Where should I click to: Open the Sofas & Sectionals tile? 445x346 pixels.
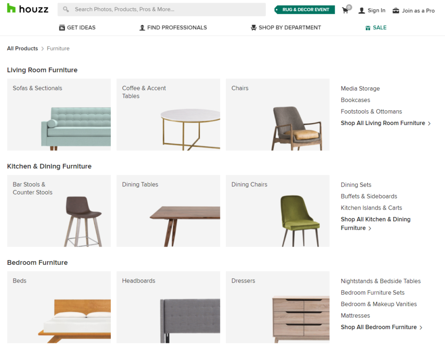(x=59, y=115)
